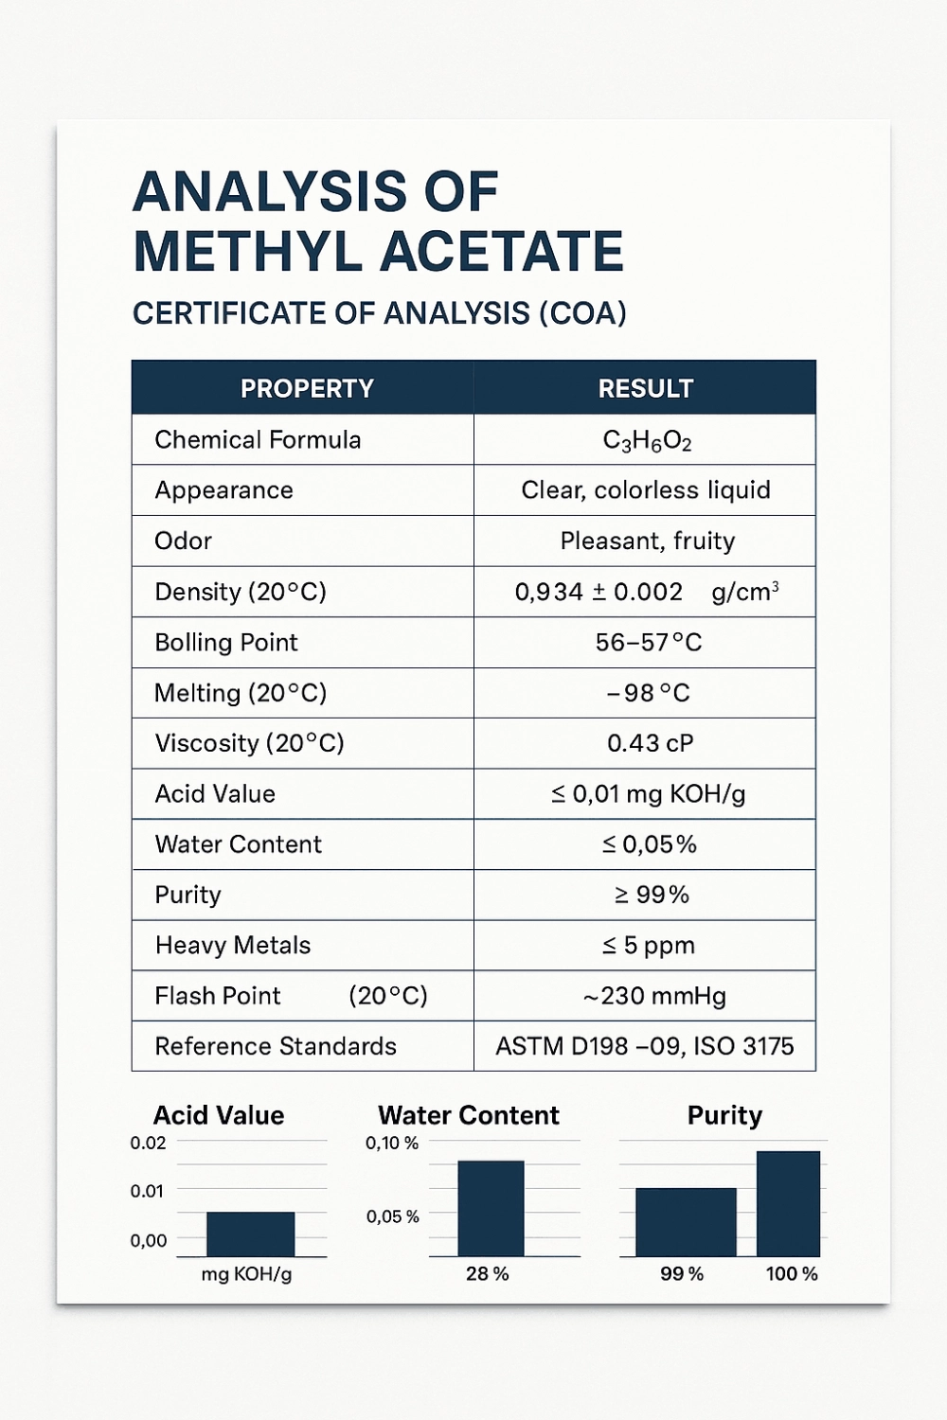The width and height of the screenshot is (947, 1420).
Task: Click the Acid Value chart bar
Action: tap(251, 1234)
